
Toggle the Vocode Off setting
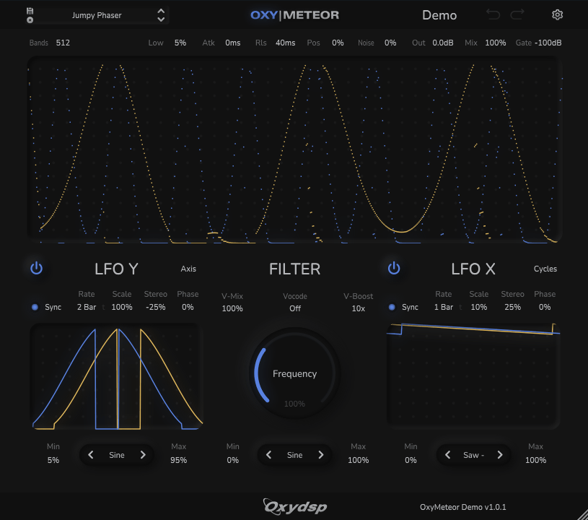pos(295,308)
